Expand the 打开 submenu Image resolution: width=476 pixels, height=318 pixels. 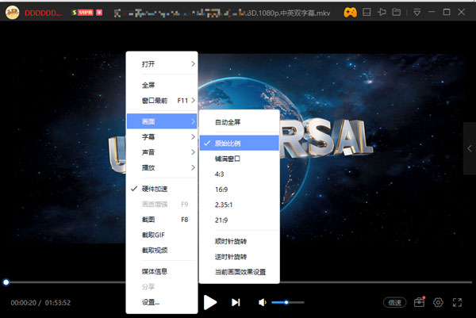[x=161, y=63]
